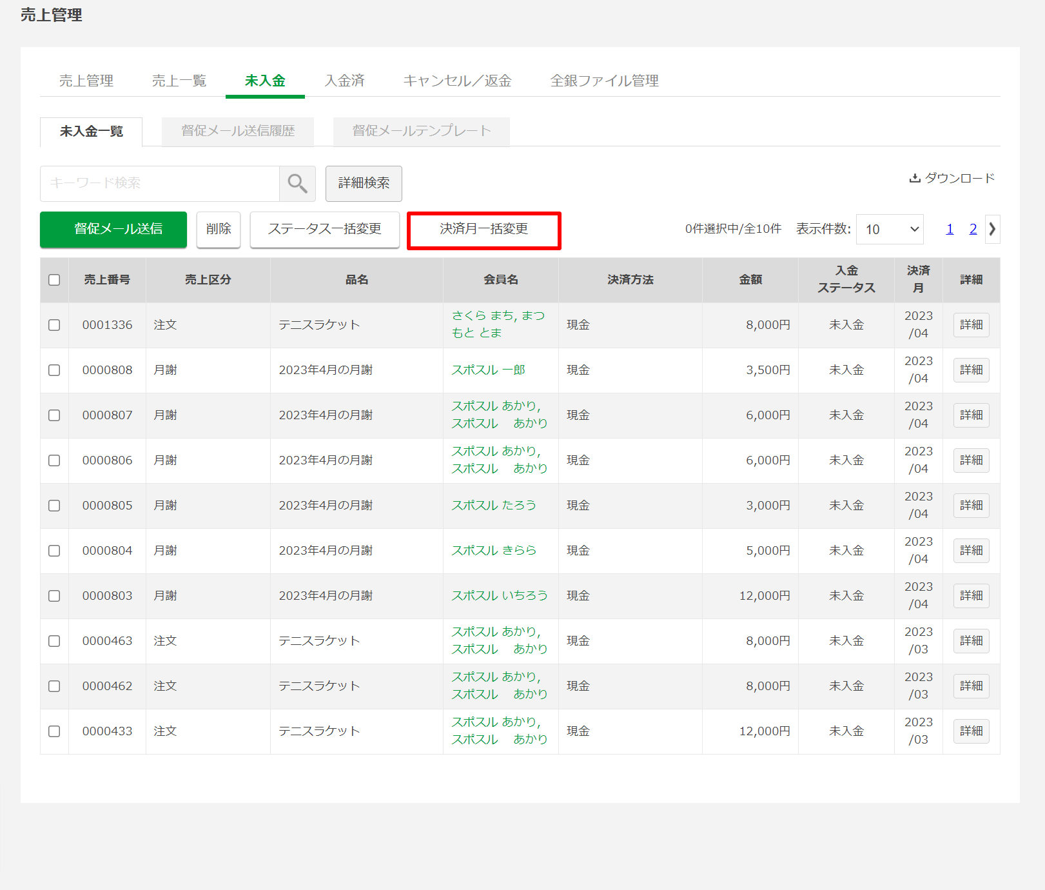Switch to the 売上一覧 tab
The image size is (1045, 890).
click(x=179, y=81)
